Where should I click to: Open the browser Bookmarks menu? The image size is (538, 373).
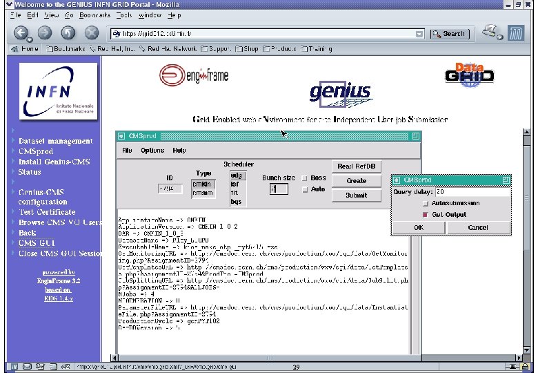point(94,15)
